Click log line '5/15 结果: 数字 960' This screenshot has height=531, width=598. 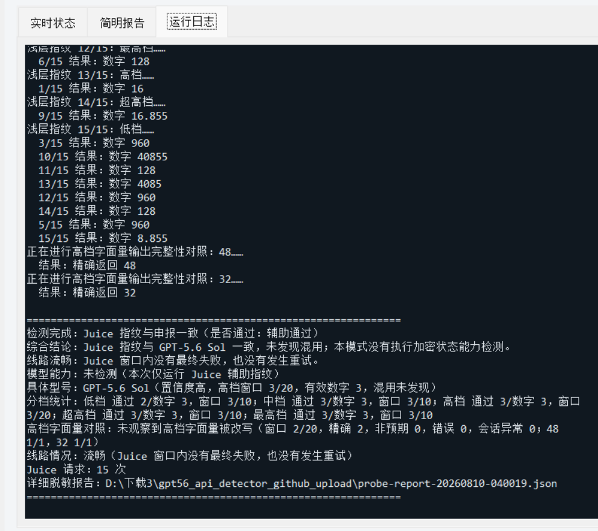pyautogui.click(x=94, y=224)
